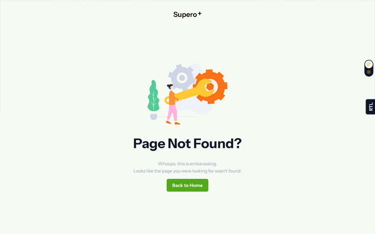The height and width of the screenshot is (234, 375).
Task: Click the 'Looks like the page' message line
Action: coord(187,171)
